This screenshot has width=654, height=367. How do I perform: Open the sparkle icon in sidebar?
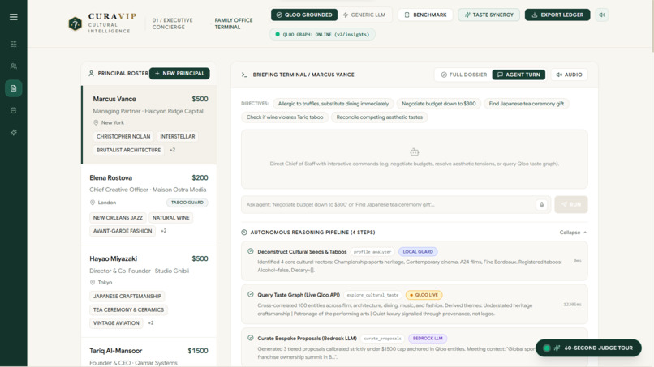(x=13, y=133)
